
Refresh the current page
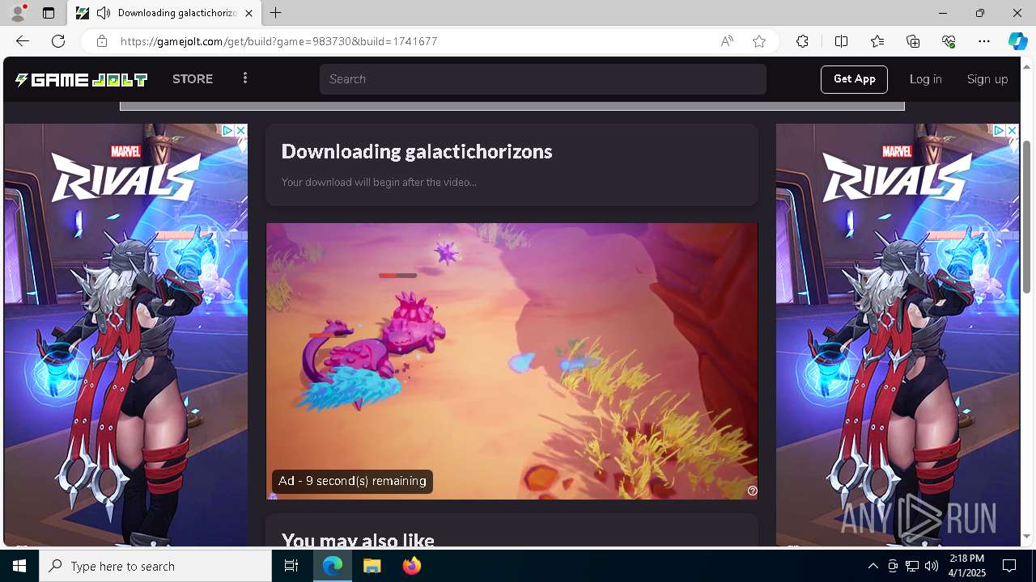(x=58, y=41)
